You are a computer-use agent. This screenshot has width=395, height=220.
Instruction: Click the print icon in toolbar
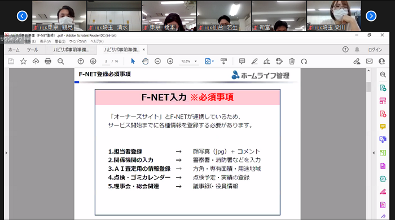tap(48, 61)
